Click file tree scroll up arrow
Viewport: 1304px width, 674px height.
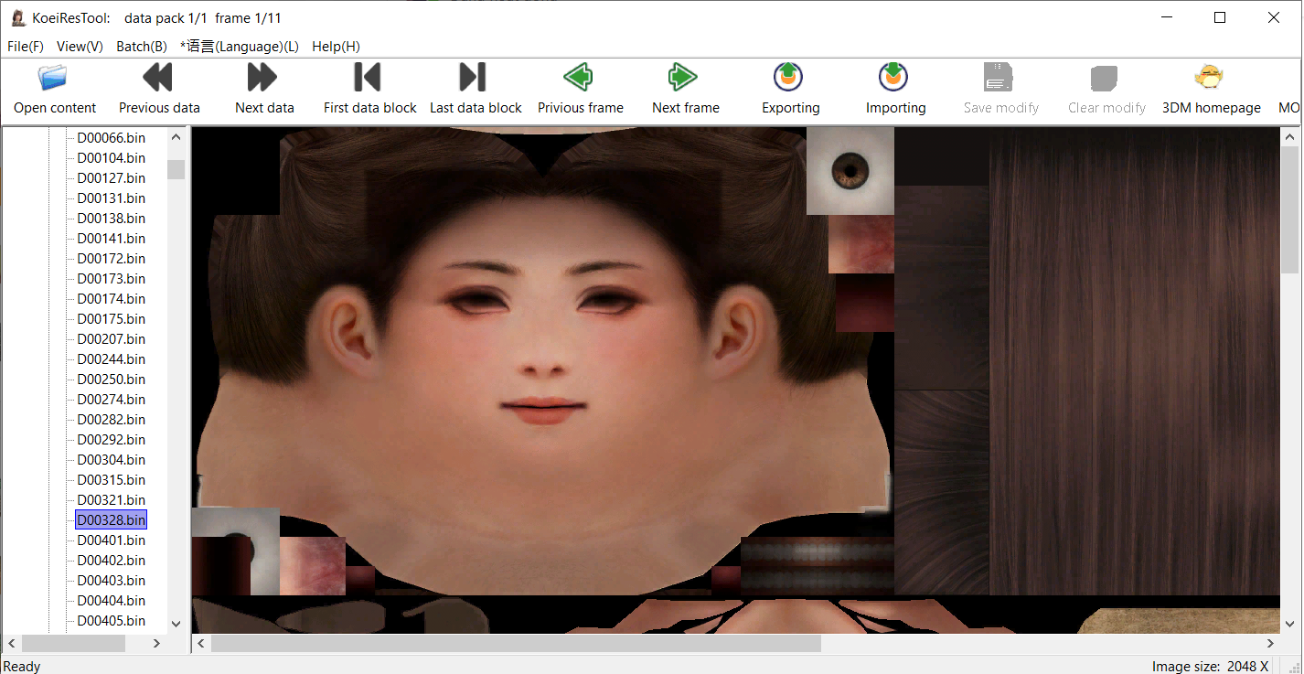(176, 137)
